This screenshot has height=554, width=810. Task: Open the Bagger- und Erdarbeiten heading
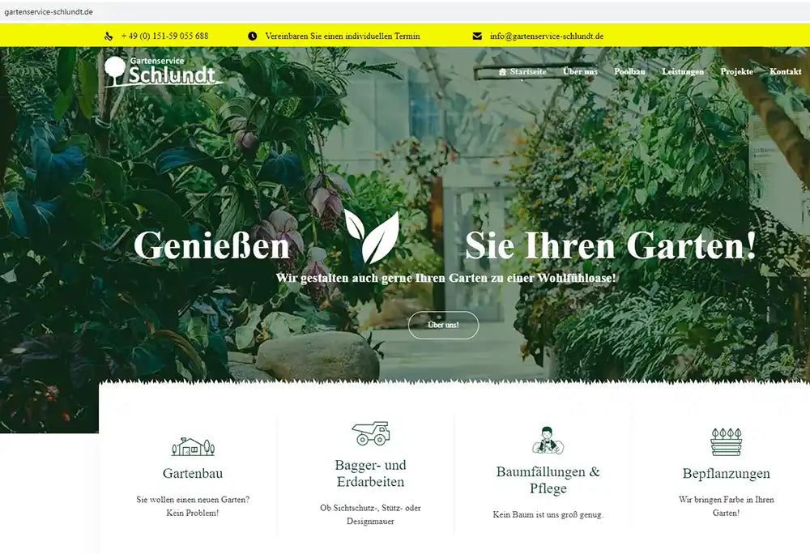click(371, 474)
